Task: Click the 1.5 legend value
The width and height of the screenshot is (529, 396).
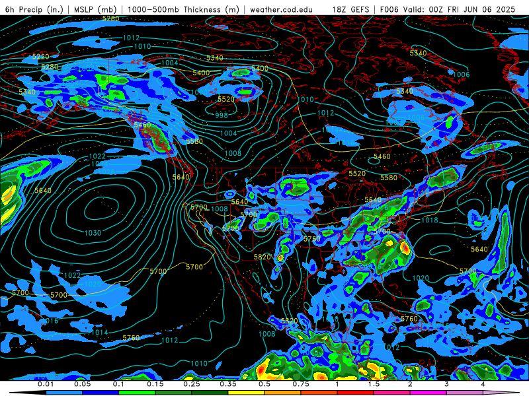Action: 374,384
